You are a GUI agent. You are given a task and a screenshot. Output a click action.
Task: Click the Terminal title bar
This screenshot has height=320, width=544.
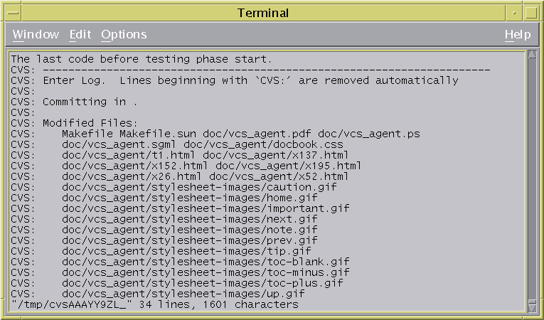[x=263, y=14]
